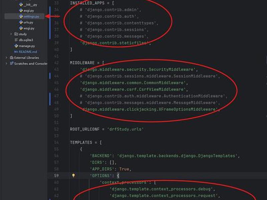Screen dimensions: 267x200
Task: Click line number 42 in the gutter
Action: coord(56,63)
